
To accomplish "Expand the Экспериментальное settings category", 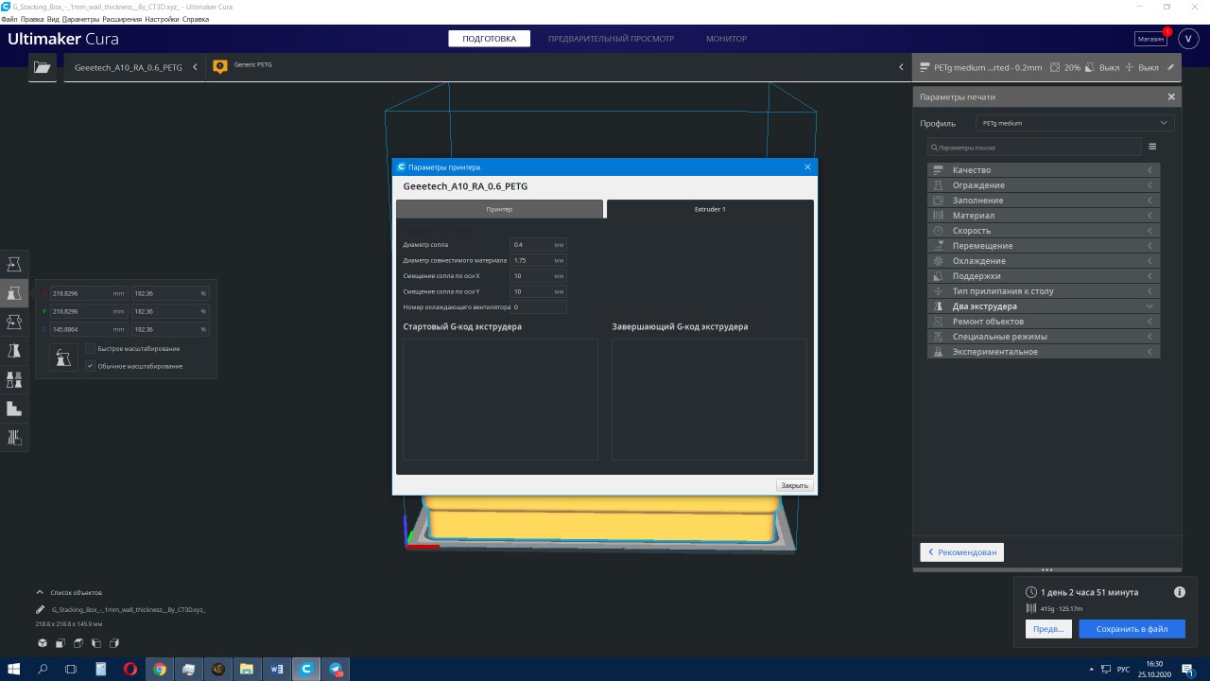I will pos(1044,352).
